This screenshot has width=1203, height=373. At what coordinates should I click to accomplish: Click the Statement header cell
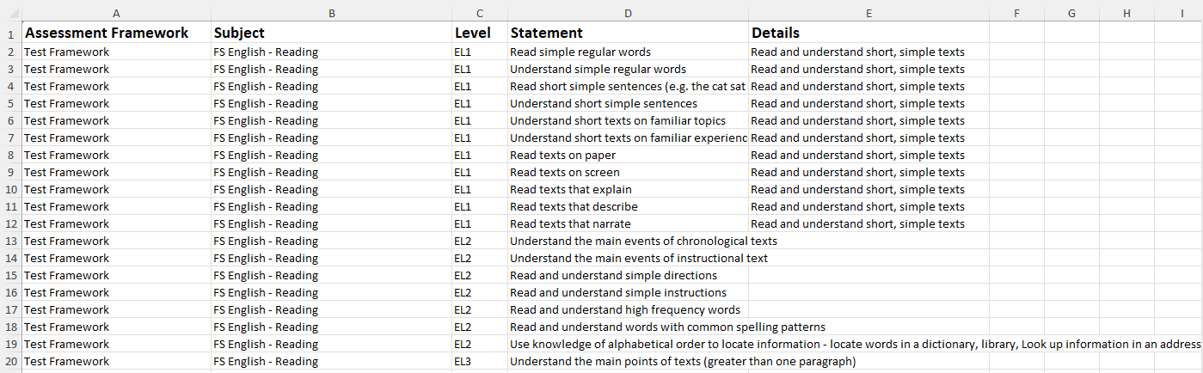(x=628, y=33)
